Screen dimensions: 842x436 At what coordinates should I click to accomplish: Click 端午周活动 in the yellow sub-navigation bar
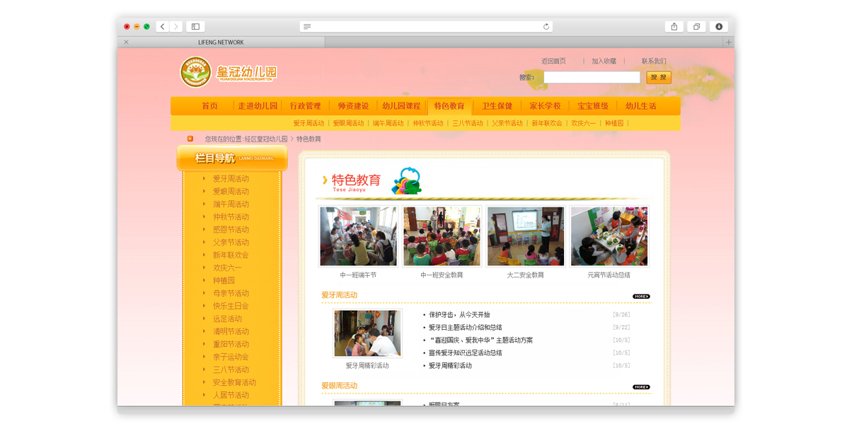388,123
